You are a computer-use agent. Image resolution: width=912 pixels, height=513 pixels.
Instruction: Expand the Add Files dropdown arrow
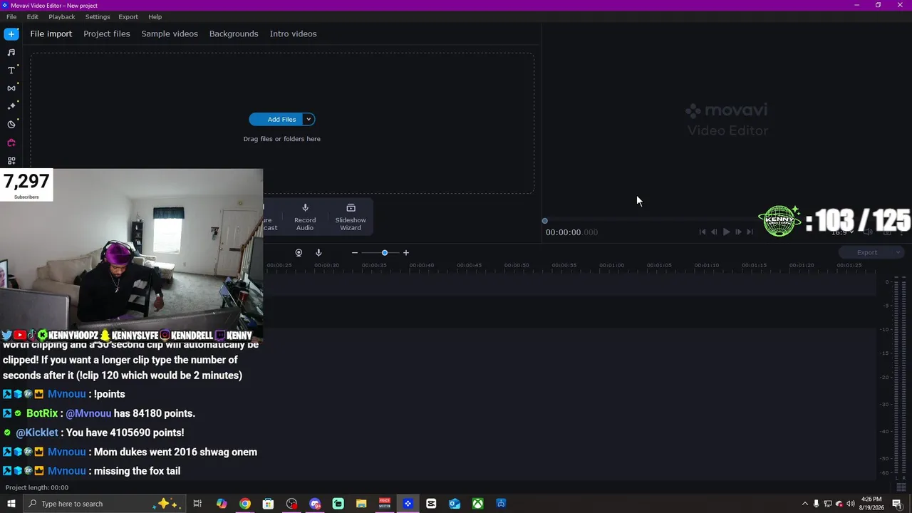pyautogui.click(x=309, y=120)
